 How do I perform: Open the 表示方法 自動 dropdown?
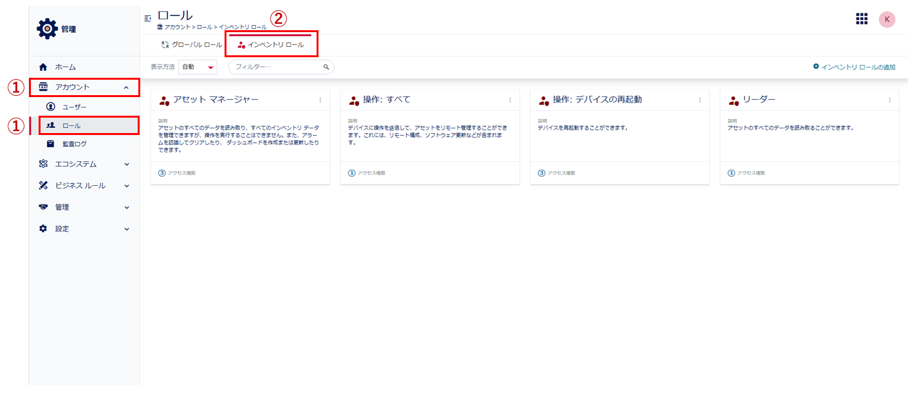coord(198,67)
